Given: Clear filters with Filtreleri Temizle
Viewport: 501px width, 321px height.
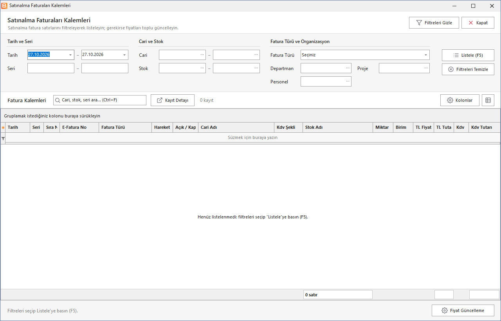Looking at the screenshot, I should (468, 69).
